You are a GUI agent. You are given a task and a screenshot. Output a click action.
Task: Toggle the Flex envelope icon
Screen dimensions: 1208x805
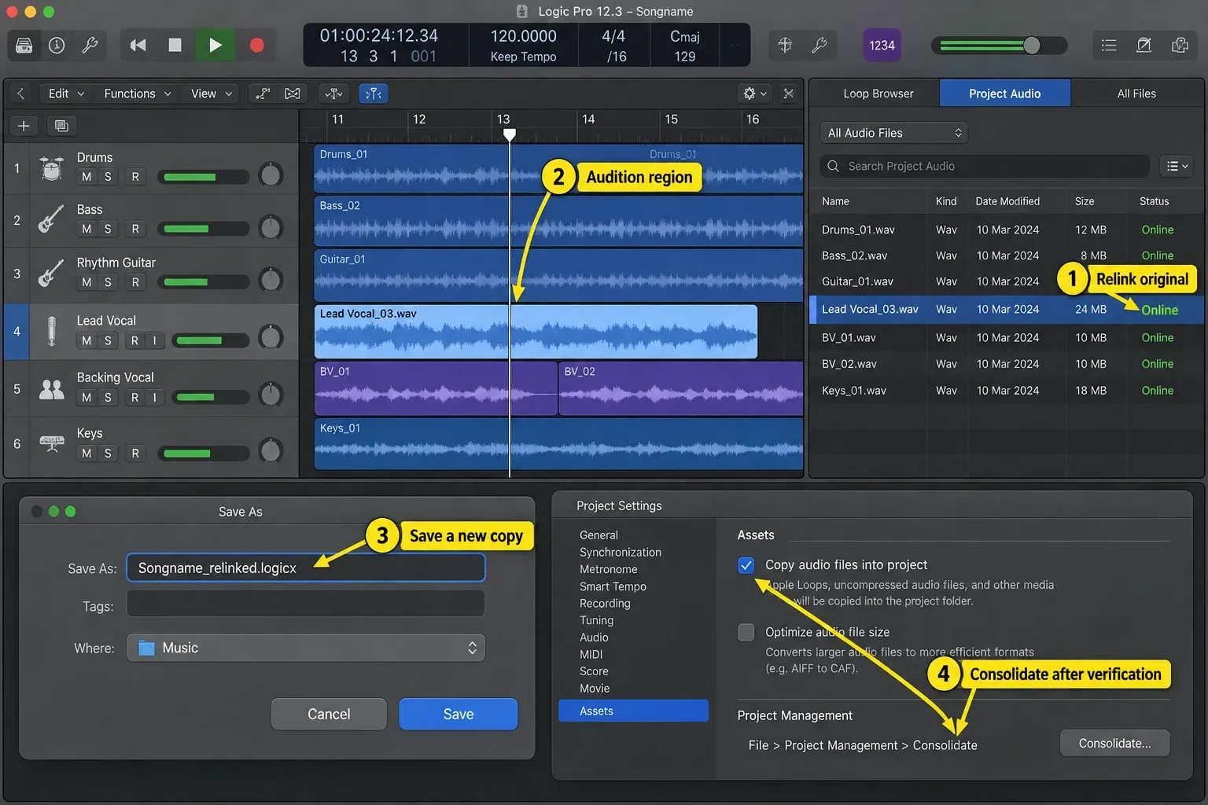(x=293, y=94)
